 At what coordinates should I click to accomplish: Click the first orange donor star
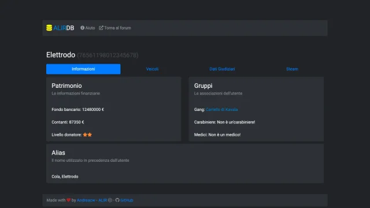click(85, 135)
